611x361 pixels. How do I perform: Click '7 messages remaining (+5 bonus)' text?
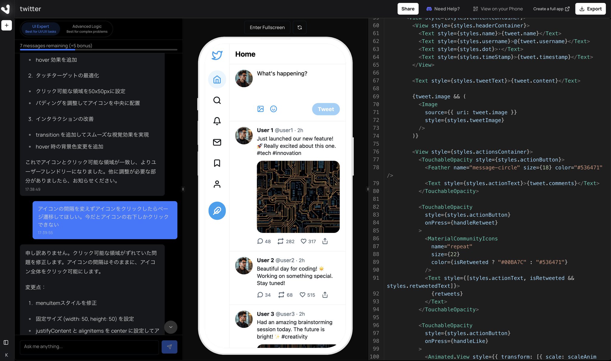pos(56,46)
